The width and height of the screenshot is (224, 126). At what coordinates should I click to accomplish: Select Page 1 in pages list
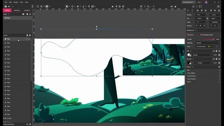pyautogui.click(x=17, y=18)
